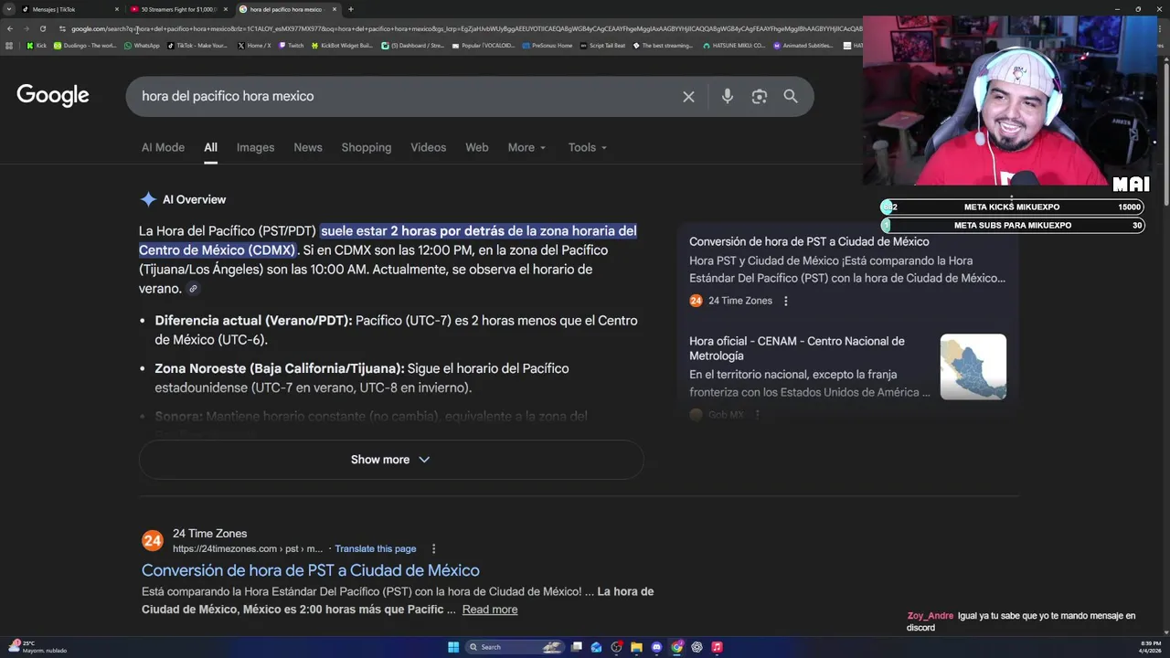Open the Windows Start menu
Viewport: 1170px width, 658px height.
click(x=453, y=647)
